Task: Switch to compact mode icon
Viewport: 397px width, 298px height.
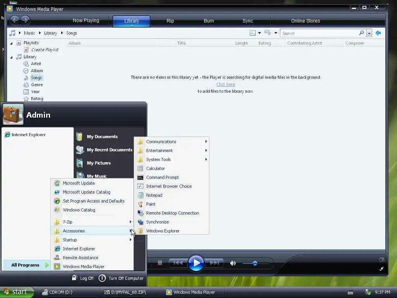Action: click(381, 269)
